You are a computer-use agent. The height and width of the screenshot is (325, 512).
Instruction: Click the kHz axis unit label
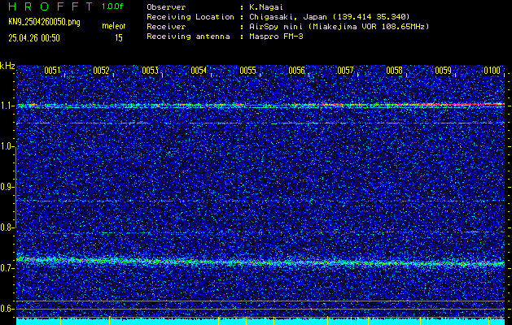tap(7, 66)
